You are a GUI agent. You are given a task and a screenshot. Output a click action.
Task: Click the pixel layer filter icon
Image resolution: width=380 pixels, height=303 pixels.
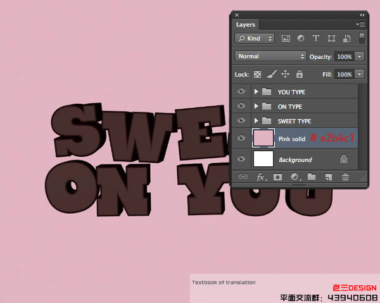[x=286, y=39]
